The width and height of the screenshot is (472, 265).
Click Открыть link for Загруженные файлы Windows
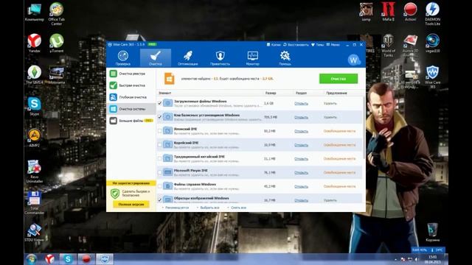click(301, 103)
